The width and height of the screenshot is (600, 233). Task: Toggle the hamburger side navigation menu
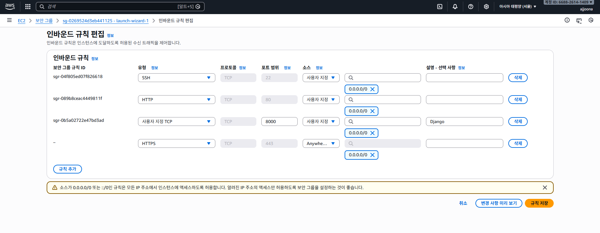tap(9, 20)
